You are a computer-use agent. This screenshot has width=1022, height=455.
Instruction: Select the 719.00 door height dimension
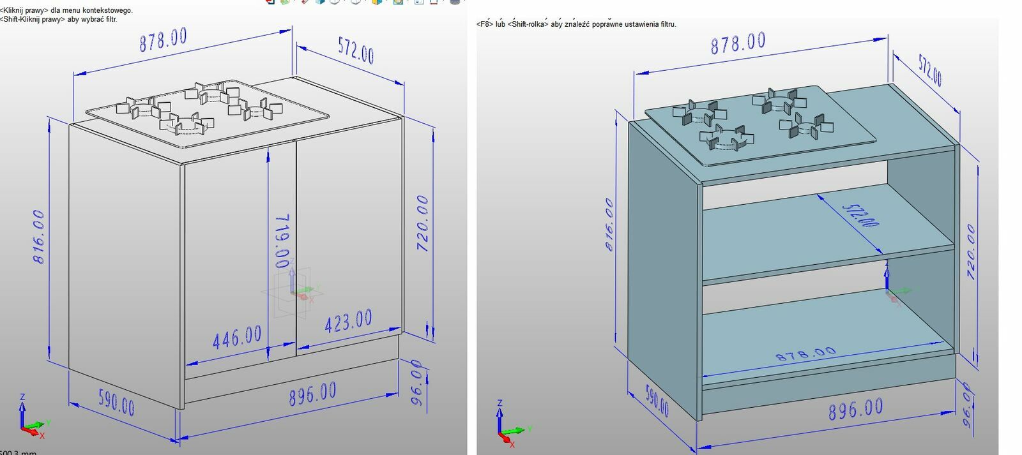pos(282,241)
